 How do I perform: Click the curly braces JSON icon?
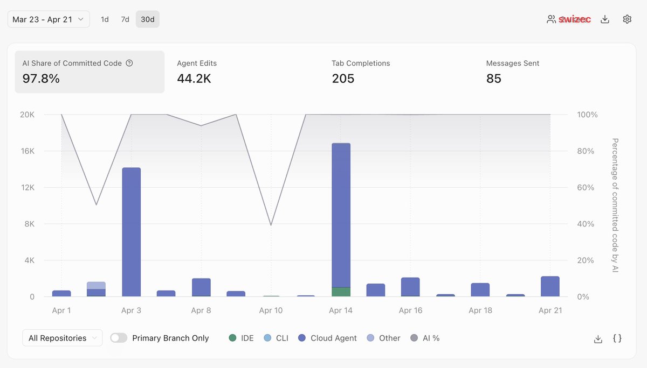coord(617,338)
